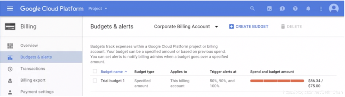Click the 'This billing account' cell
Image resolution: width=345 pixels, height=97 pixels.
click(180, 83)
